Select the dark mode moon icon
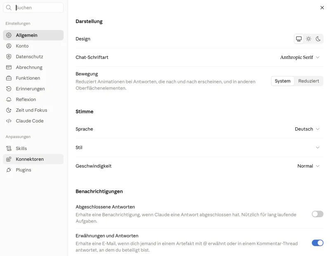Viewport: 330px width, 256px height. [318, 39]
